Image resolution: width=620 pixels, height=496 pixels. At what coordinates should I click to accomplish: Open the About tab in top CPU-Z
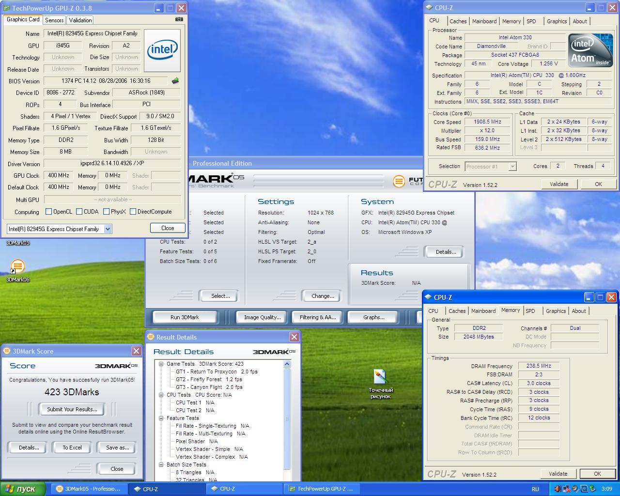580,21
